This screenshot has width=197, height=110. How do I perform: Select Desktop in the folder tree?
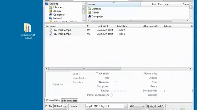click(x=54, y=4)
